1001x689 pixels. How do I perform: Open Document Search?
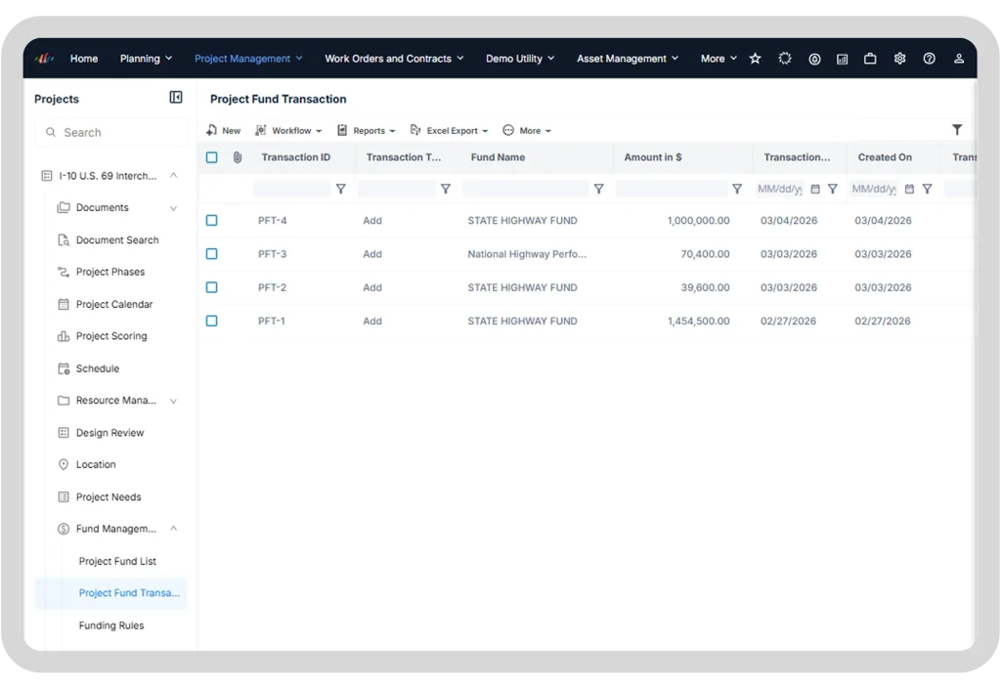coord(117,240)
